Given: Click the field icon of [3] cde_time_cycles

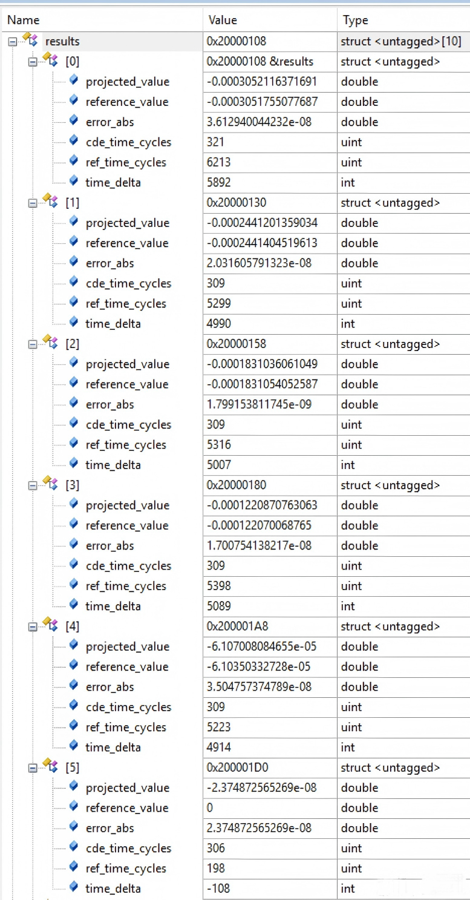Looking at the screenshot, I should (x=74, y=565).
